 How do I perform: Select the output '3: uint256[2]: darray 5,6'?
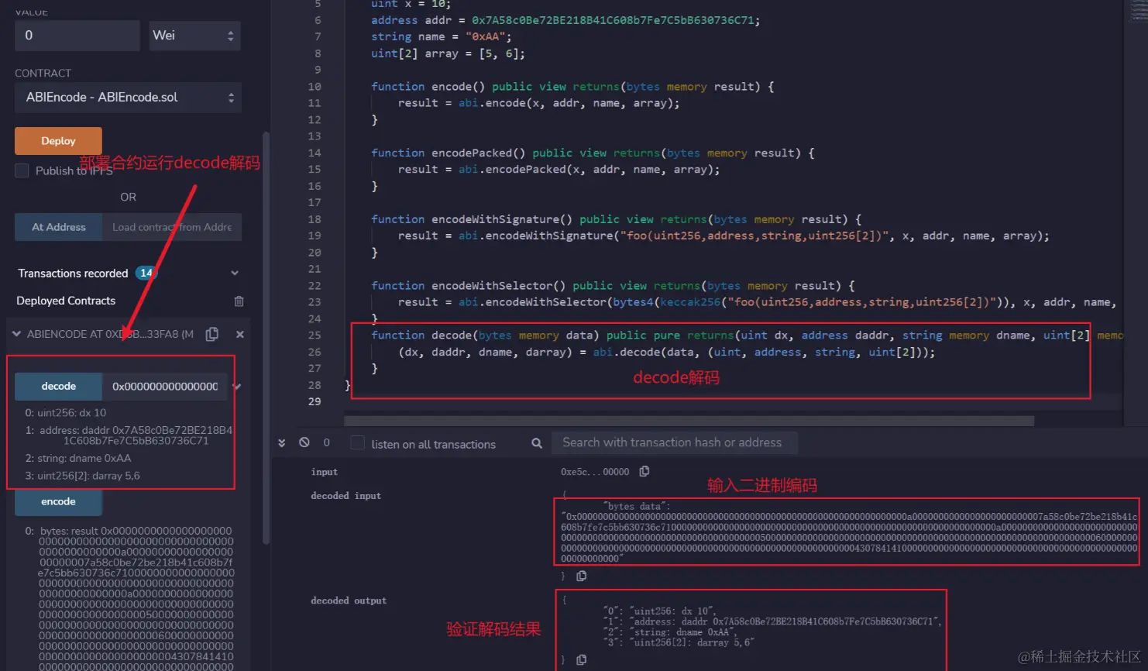[x=83, y=476]
